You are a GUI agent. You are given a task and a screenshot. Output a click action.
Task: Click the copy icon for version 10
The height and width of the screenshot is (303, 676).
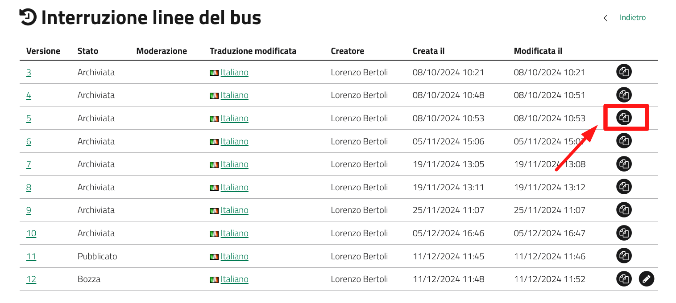pos(624,233)
